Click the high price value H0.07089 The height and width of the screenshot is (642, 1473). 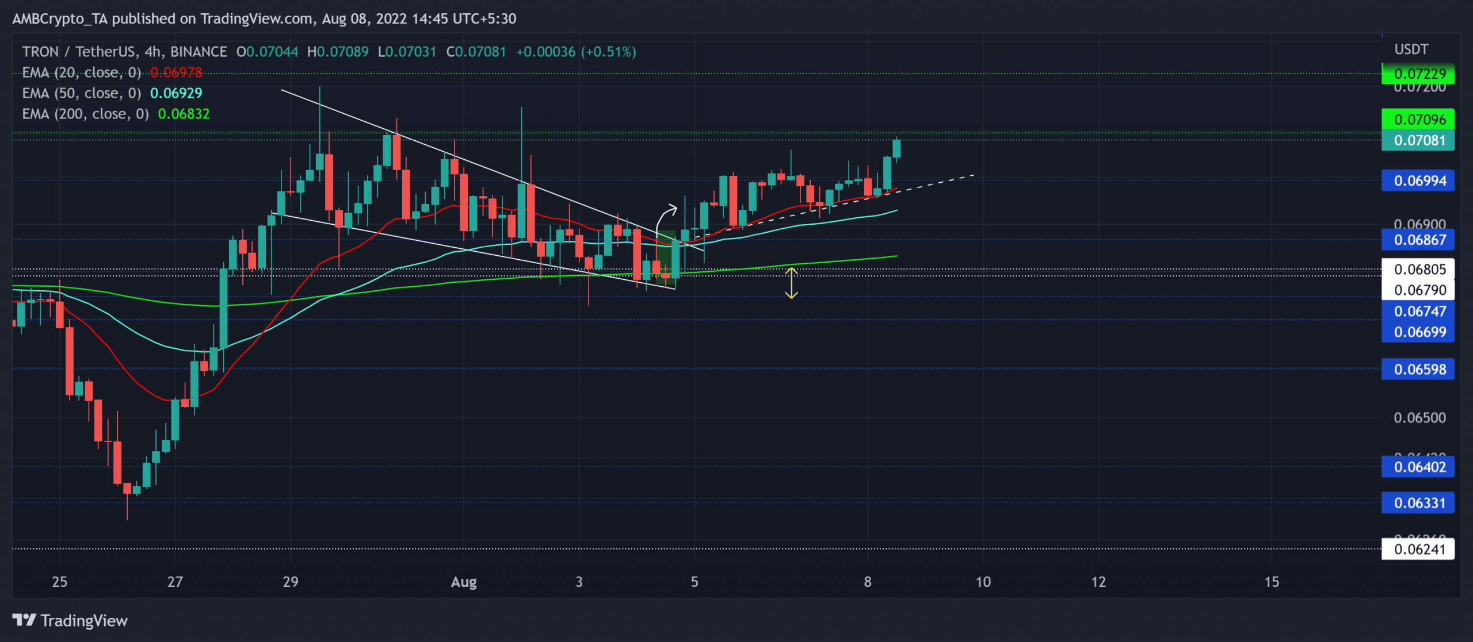[x=338, y=52]
